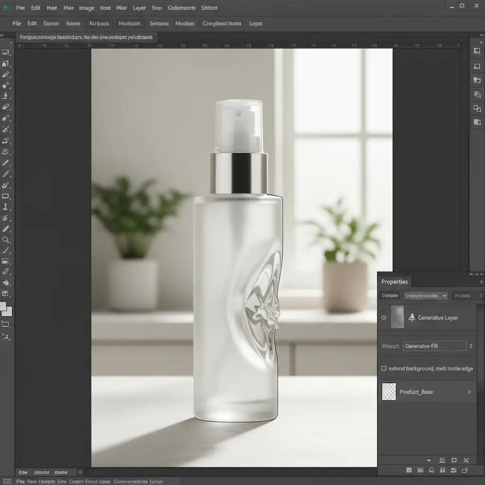485x485 pixels.
Task: Enable the extend background, melt bottle edge checkbox
Action: click(384, 368)
